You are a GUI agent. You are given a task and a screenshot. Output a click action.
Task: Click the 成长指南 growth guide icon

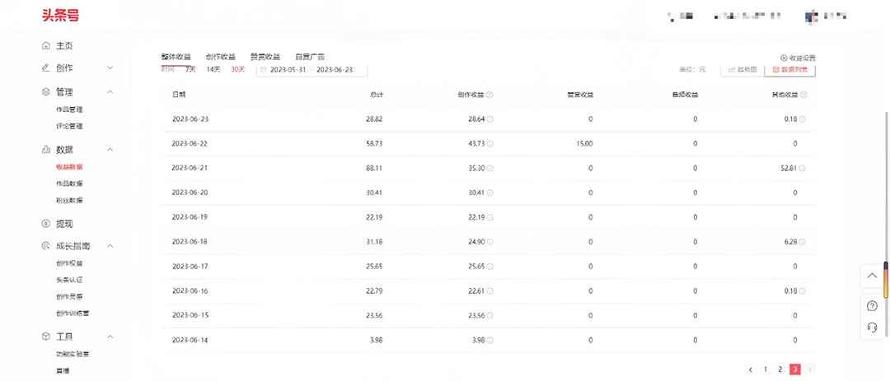(x=46, y=246)
